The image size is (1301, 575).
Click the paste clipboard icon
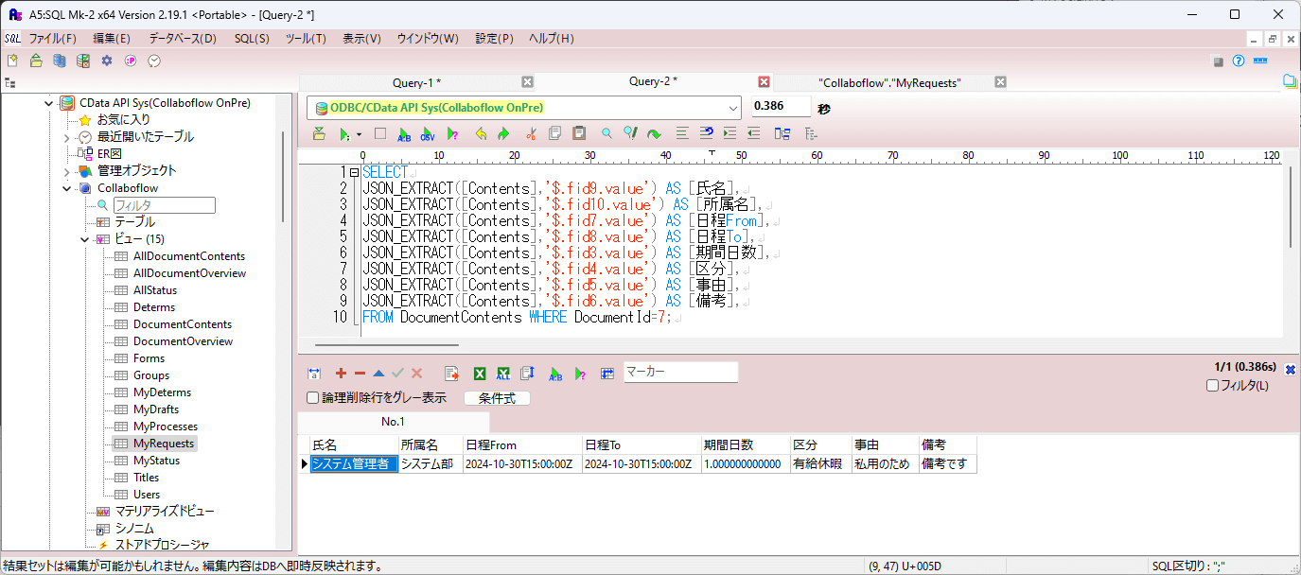coord(579,134)
